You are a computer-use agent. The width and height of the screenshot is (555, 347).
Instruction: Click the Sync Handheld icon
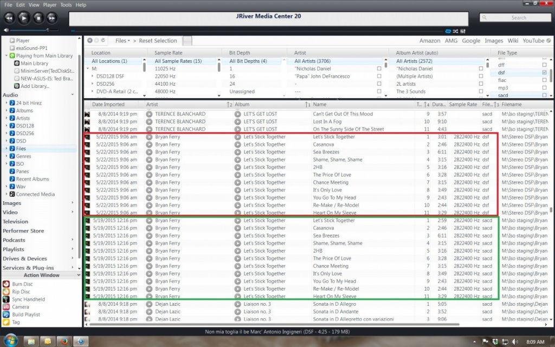(x=6, y=299)
